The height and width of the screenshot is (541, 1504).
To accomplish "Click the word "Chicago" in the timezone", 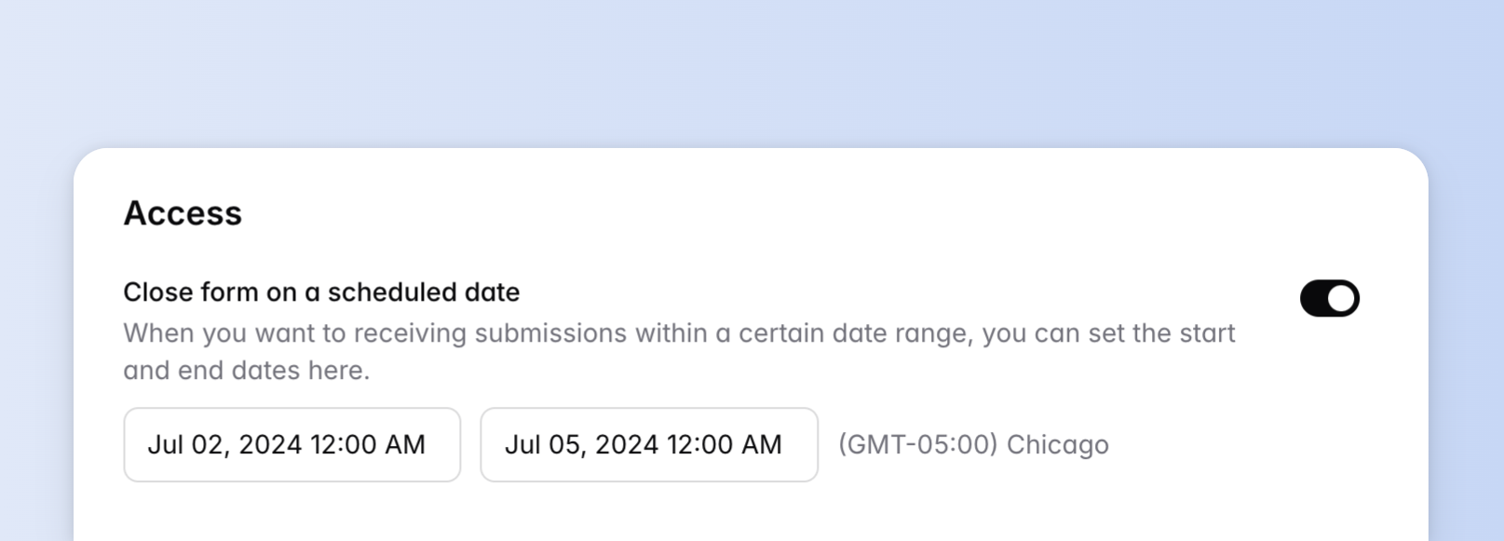I will (1057, 445).
